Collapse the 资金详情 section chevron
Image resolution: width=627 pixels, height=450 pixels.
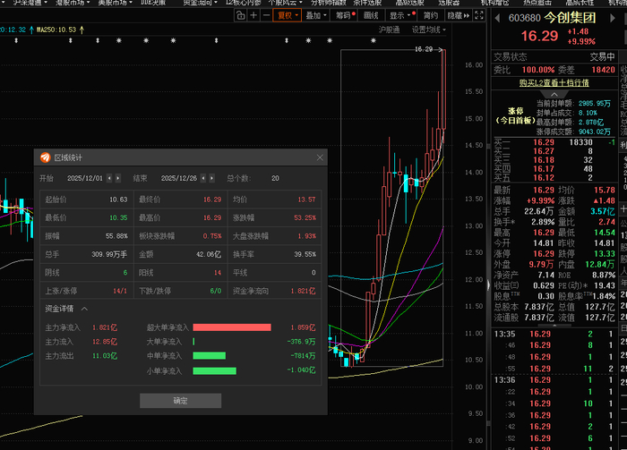[x=84, y=309]
